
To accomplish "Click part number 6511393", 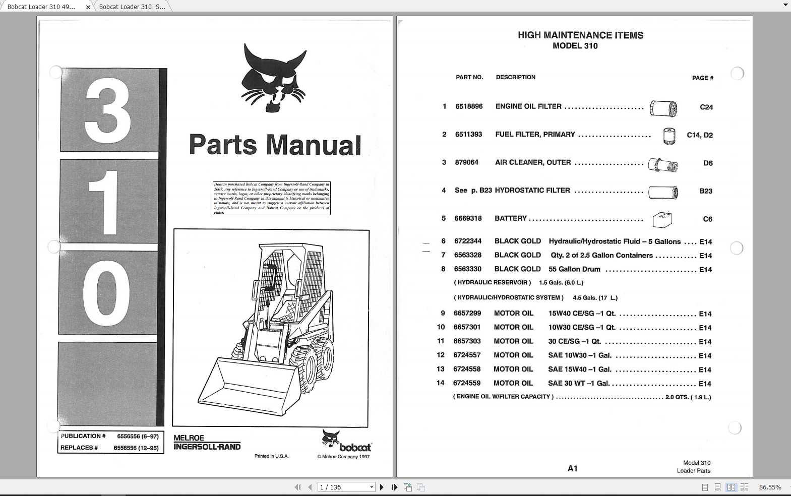I will tap(468, 134).
